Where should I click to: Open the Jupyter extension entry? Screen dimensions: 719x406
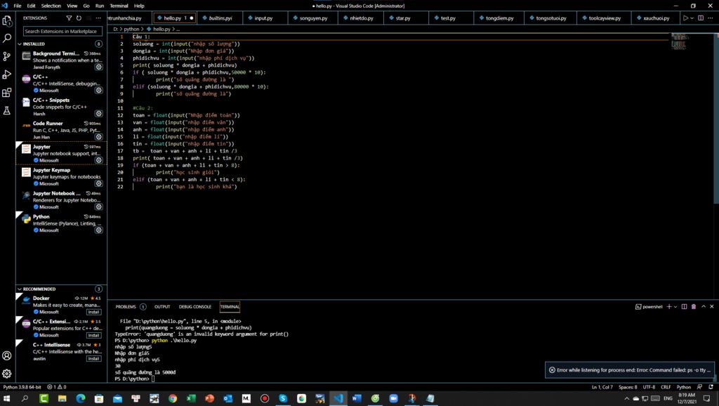[62, 153]
